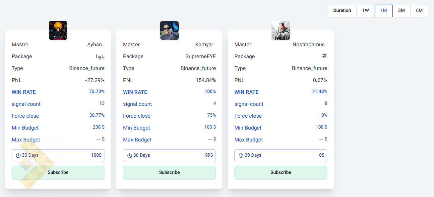Image resolution: width=434 pixels, height=197 pixels.
Task: Subscribe to Kamyar's SupremeEYE package
Action: 169,173
